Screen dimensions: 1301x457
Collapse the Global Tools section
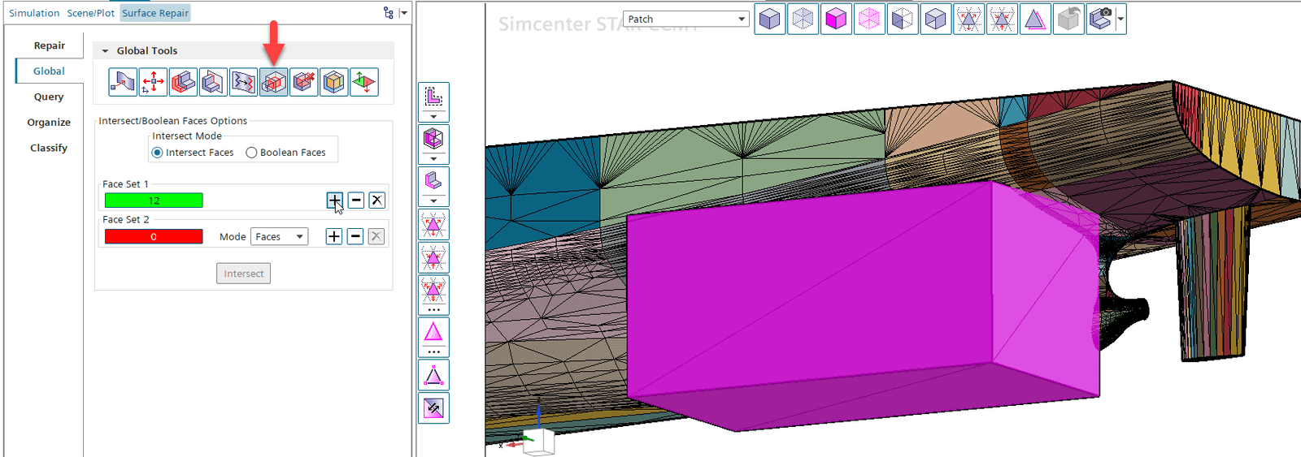[x=105, y=51]
